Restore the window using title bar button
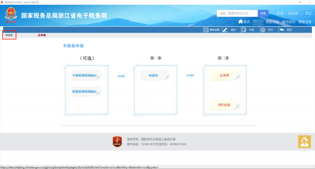The height and width of the screenshot is (169, 315). point(300,2)
